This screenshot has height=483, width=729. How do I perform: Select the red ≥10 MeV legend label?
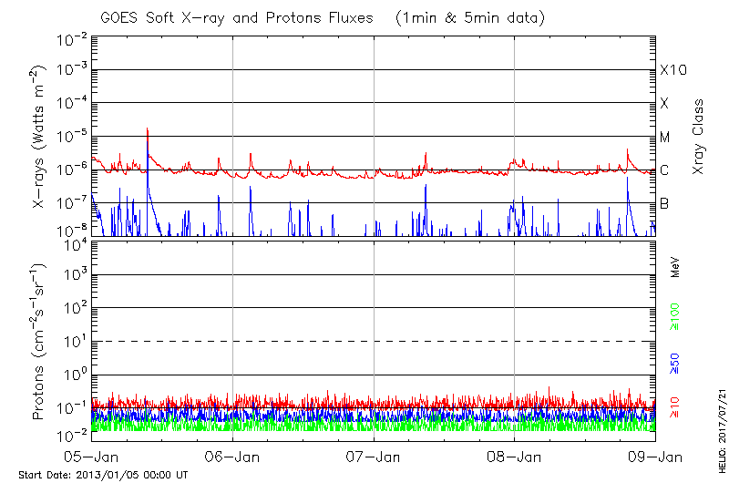coord(675,407)
